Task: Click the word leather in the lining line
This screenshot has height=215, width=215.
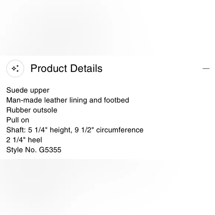Action: 56,100
